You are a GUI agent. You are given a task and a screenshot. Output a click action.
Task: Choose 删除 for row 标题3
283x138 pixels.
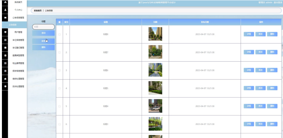(272, 124)
